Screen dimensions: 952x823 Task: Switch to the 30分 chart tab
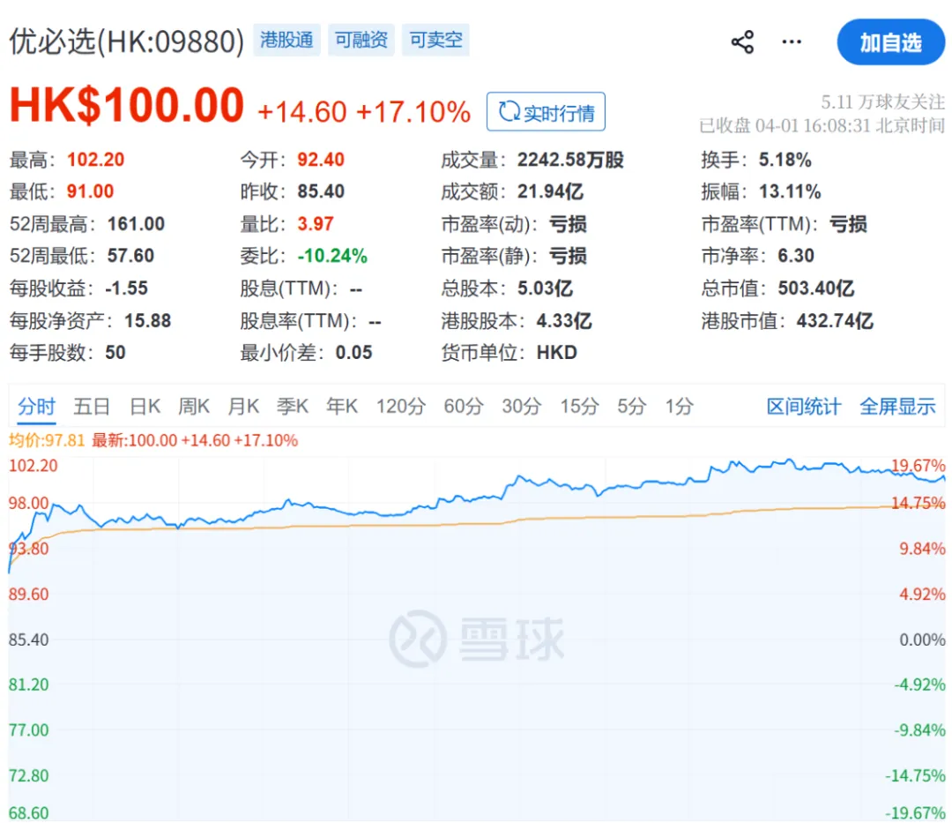click(x=522, y=406)
